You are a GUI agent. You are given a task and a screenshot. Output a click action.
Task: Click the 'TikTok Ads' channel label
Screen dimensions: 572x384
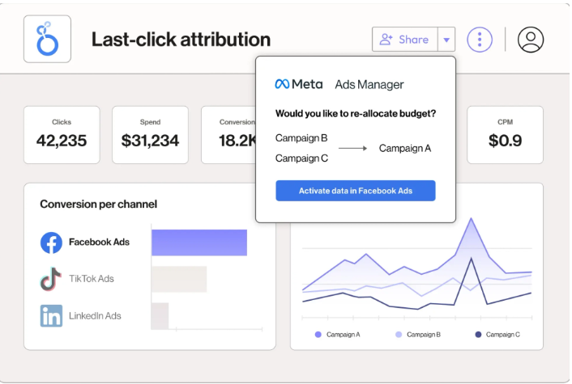pos(92,279)
